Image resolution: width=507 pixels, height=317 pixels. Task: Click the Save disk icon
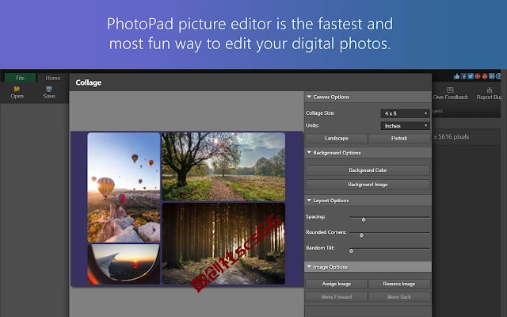tap(49, 89)
